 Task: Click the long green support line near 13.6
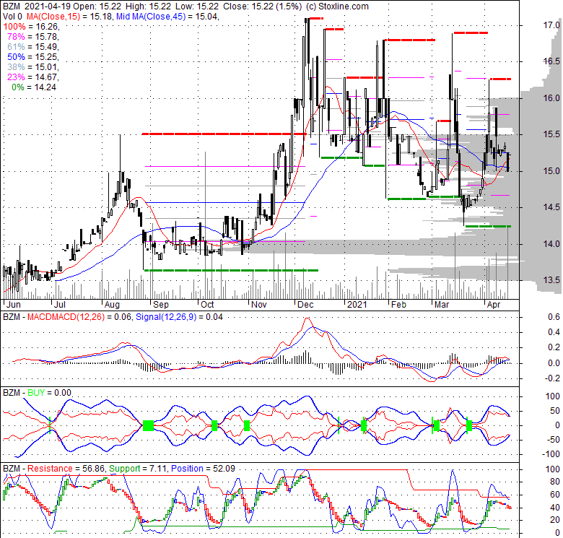click(x=231, y=270)
